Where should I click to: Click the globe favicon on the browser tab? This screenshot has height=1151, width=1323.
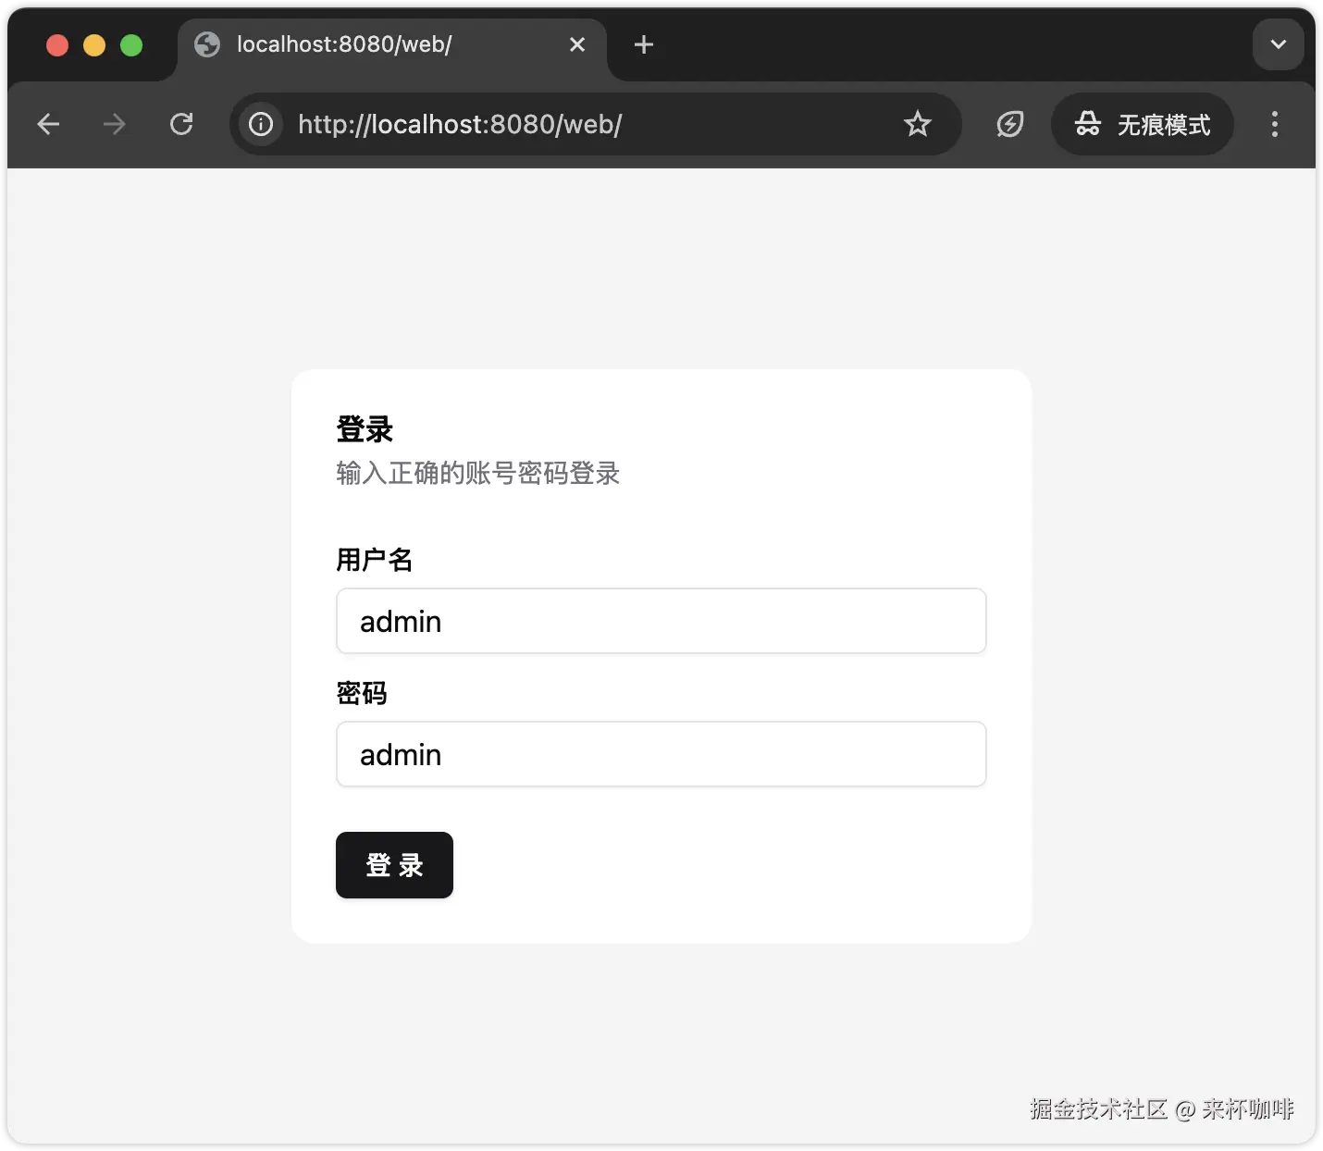pos(206,44)
